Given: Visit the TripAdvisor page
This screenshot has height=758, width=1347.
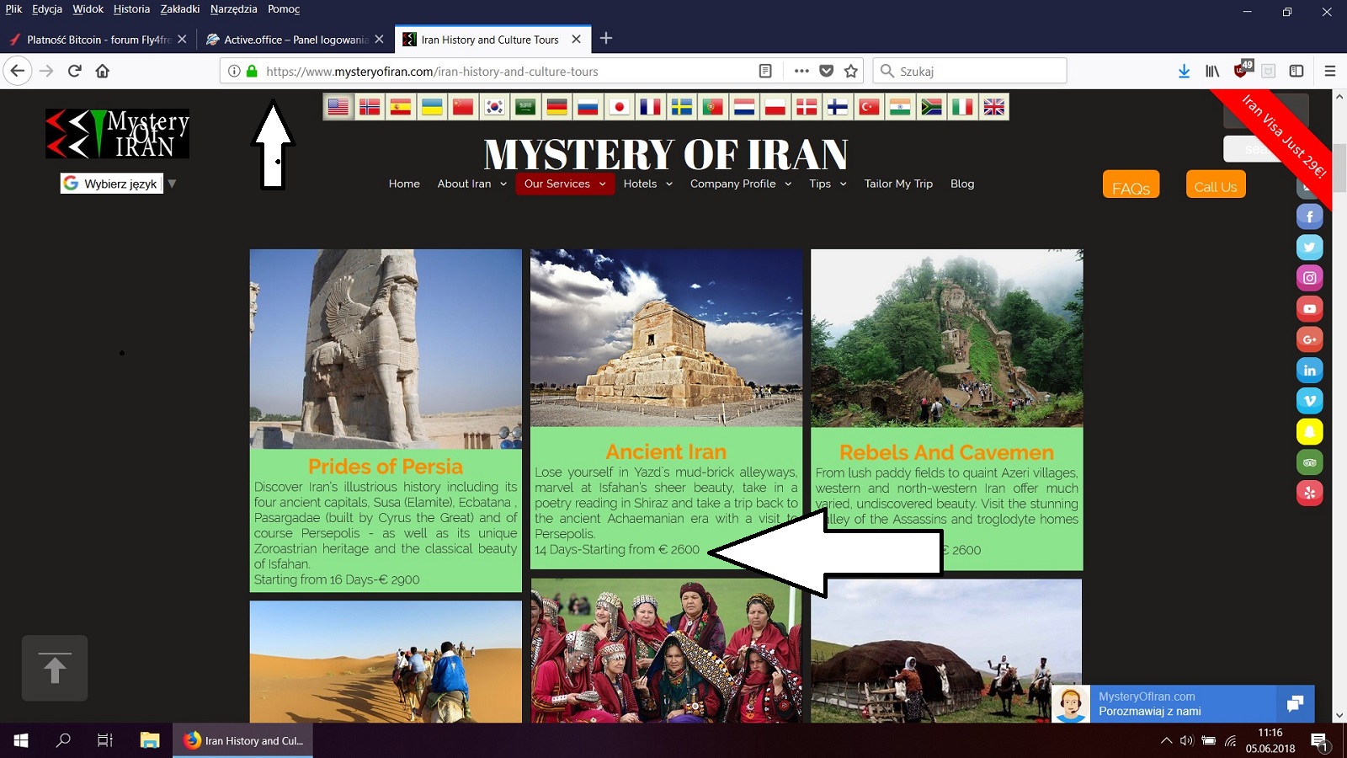Looking at the screenshot, I should (1309, 462).
